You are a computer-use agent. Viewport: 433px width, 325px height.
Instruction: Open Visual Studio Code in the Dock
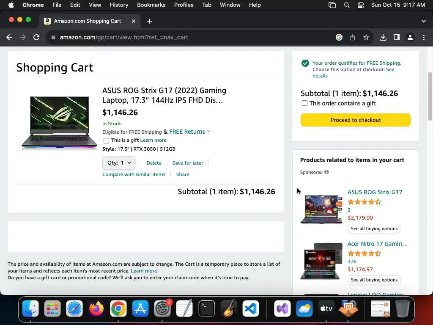tap(250, 308)
